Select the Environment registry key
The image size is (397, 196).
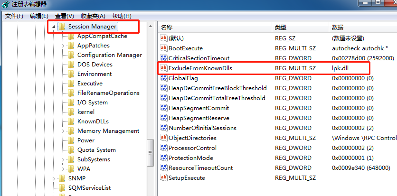(95, 74)
